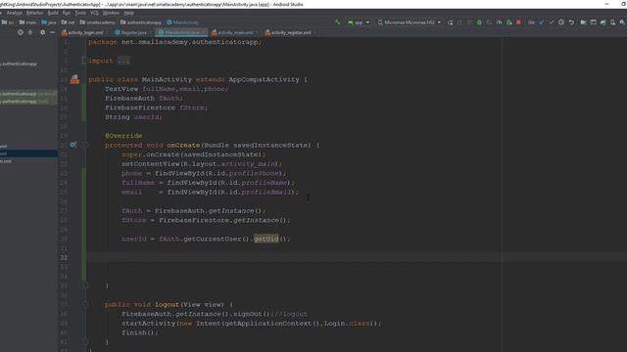Click the override gutter icon beside onCreate
This screenshot has height=352, width=627.
pyautogui.click(x=73, y=145)
